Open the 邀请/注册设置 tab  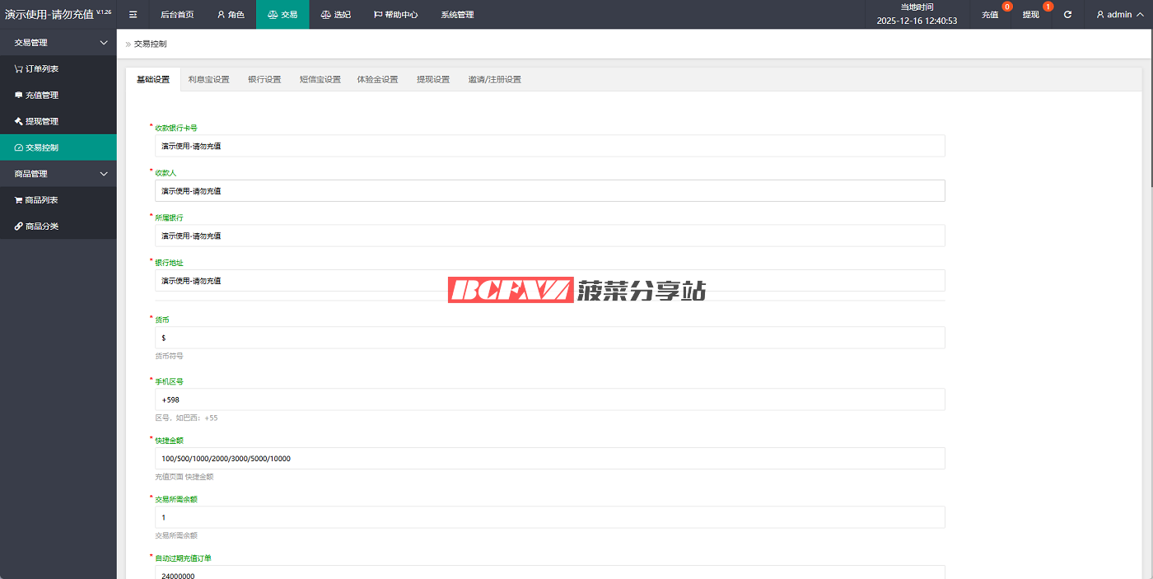494,80
